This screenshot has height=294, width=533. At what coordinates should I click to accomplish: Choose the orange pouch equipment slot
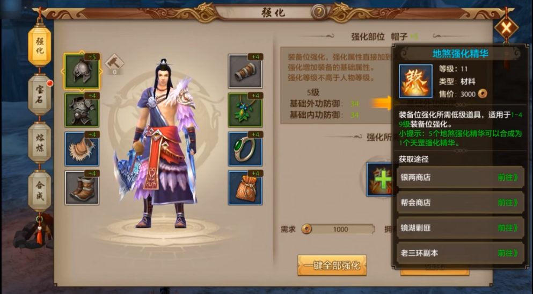click(245, 188)
